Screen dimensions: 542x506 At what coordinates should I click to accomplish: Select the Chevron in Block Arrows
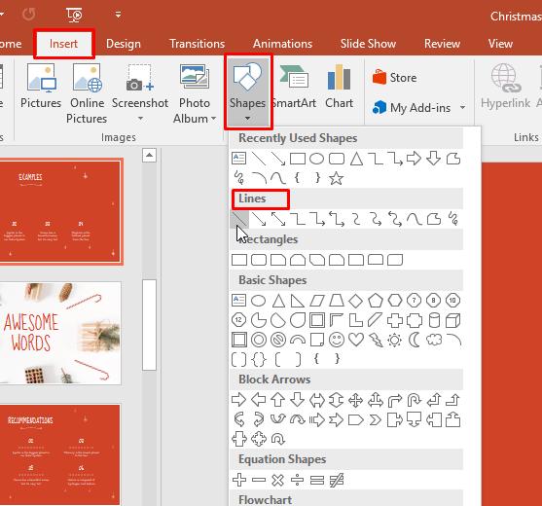coord(376,420)
